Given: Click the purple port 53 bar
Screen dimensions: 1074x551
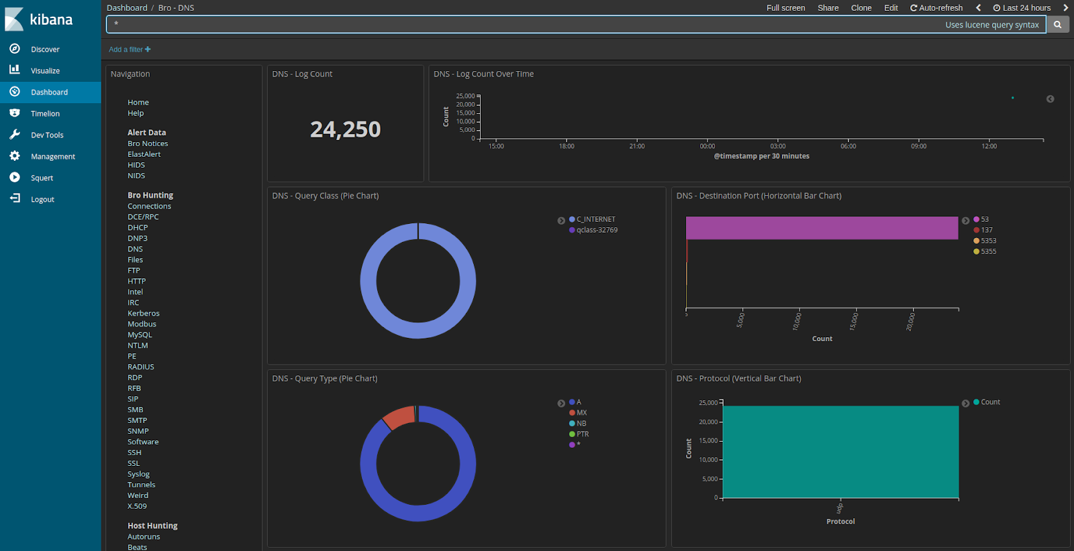Looking at the screenshot, I should coord(822,228).
